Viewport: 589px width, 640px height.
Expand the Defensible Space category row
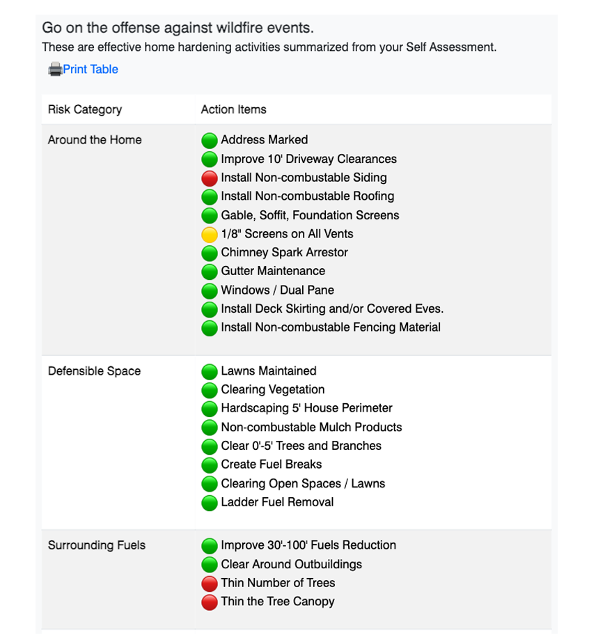coord(94,371)
